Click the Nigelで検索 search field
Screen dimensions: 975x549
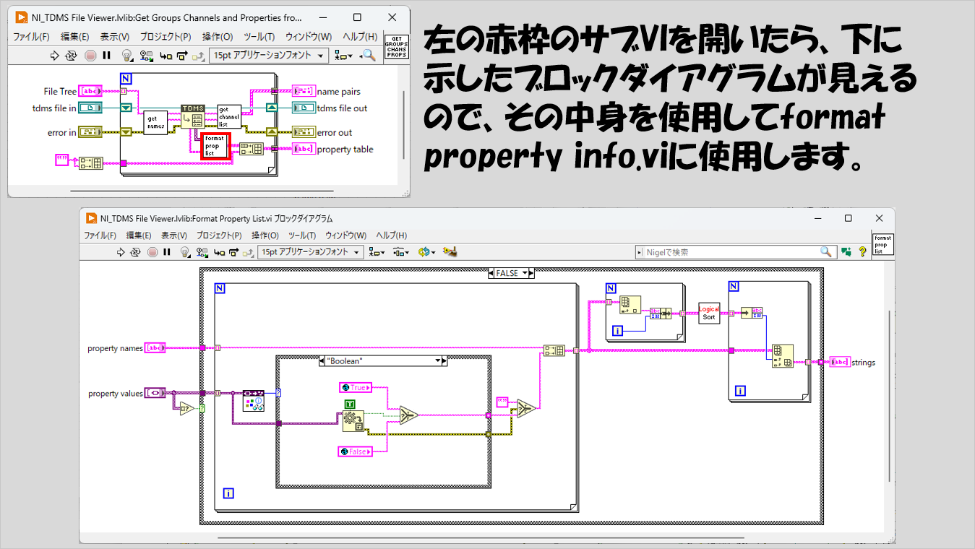(x=730, y=252)
